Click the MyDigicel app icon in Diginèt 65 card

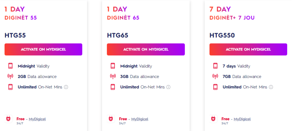coord(111,119)
